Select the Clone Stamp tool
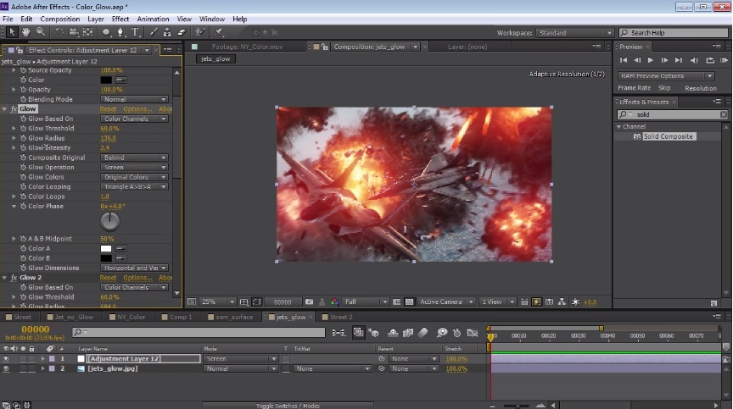The width and height of the screenshot is (733, 409). point(165,32)
